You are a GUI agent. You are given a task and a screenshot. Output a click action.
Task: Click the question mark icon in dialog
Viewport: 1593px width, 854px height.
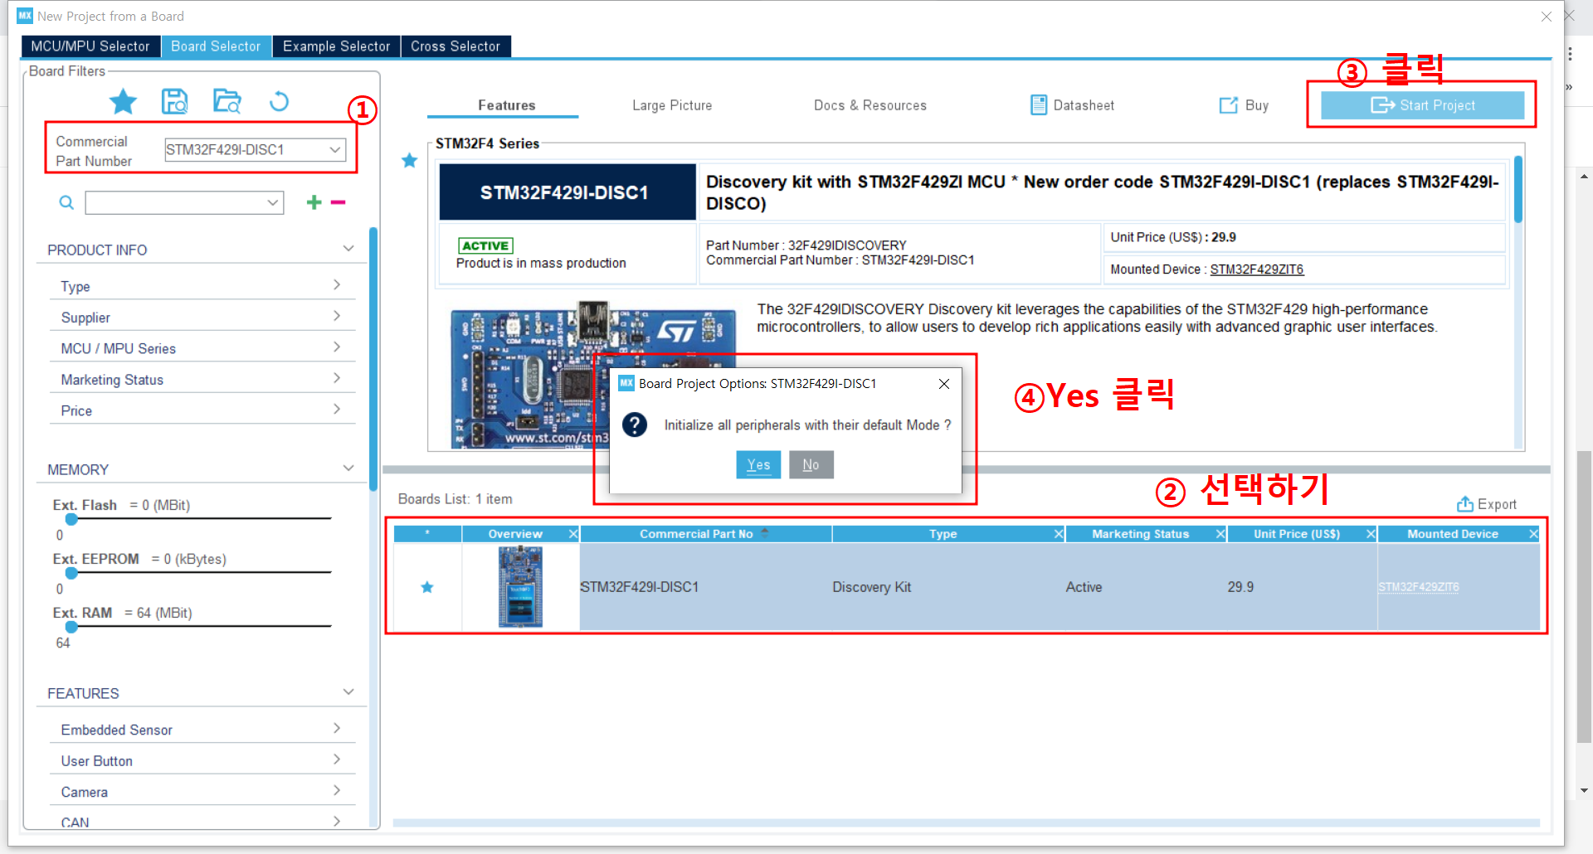click(635, 425)
